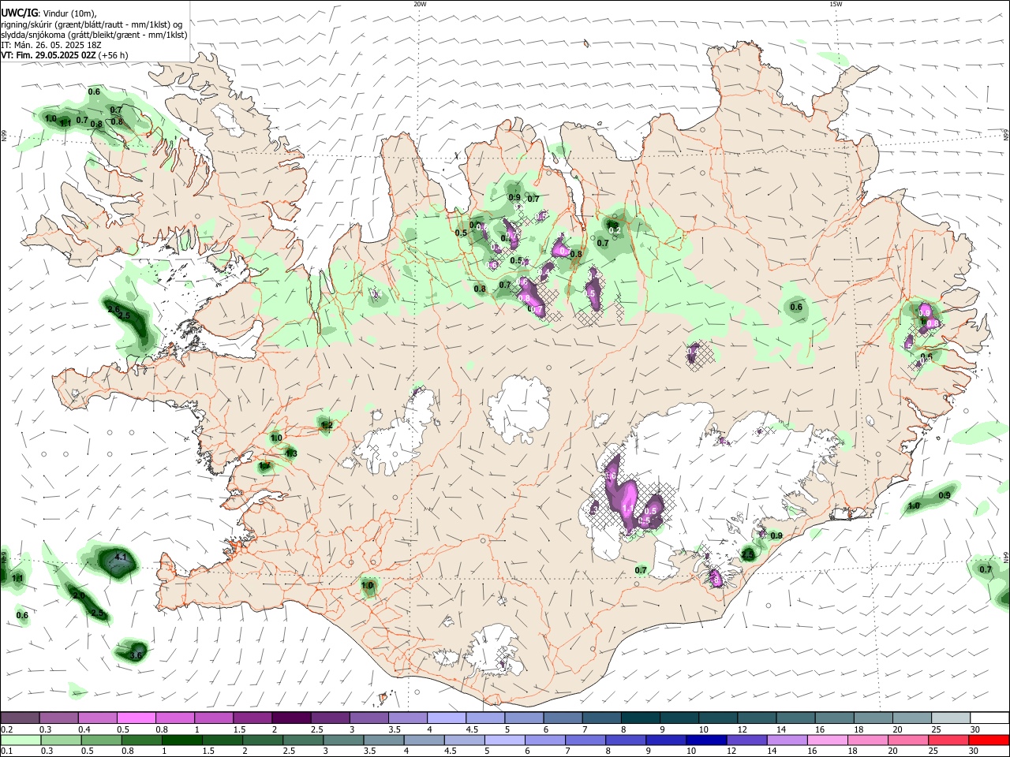Image resolution: width=1010 pixels, height=757 pixels.
Task: Click the lightest green 0.1–0.3 rain legend swatch
Action: point(21,740)
